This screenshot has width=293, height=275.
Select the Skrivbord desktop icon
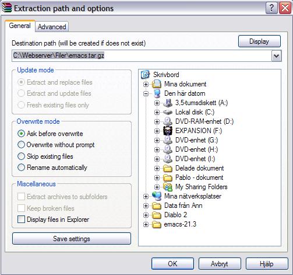(145, 75)
